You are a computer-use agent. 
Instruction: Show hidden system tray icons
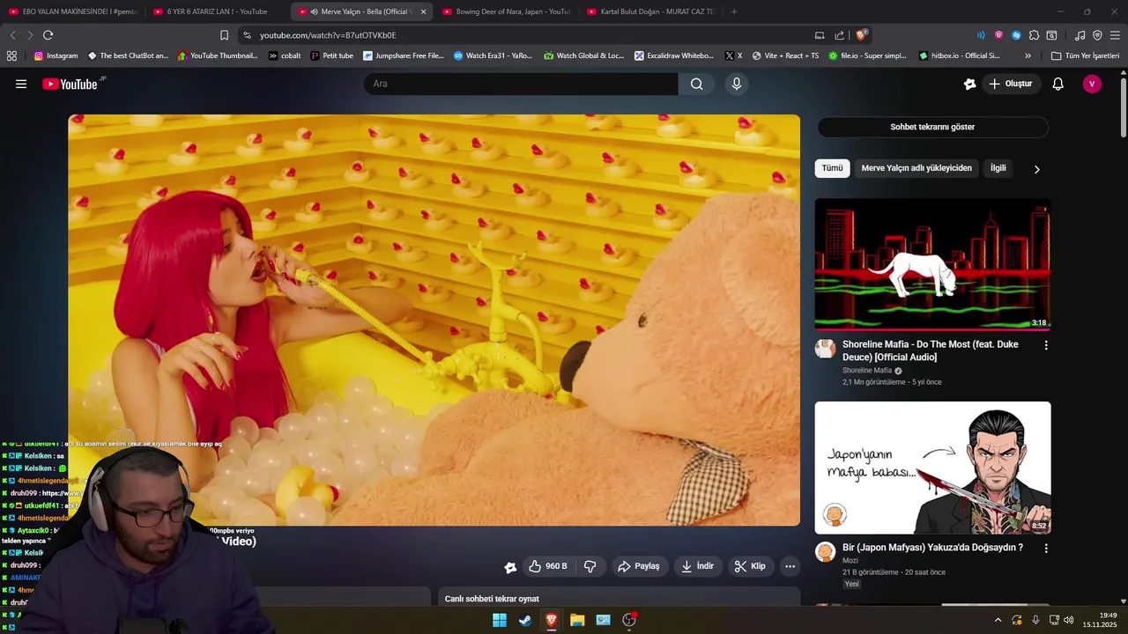click(998, 620)
